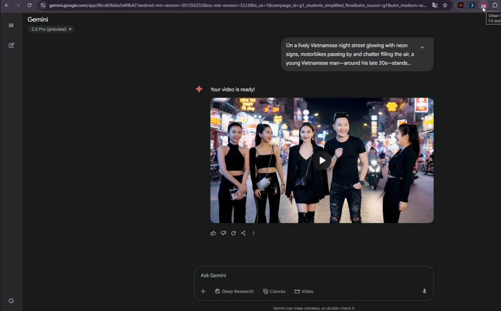Open the orange extension icon in toolbar

coord(461,5)
